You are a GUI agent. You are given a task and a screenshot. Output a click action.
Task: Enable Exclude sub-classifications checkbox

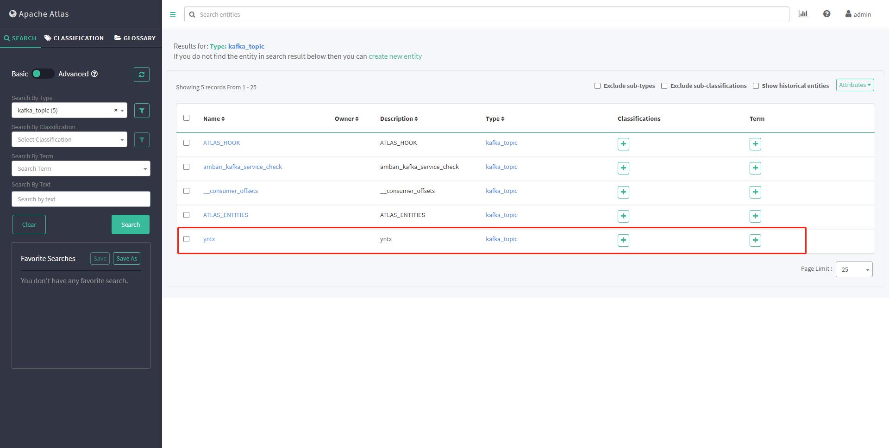(664, 86)
